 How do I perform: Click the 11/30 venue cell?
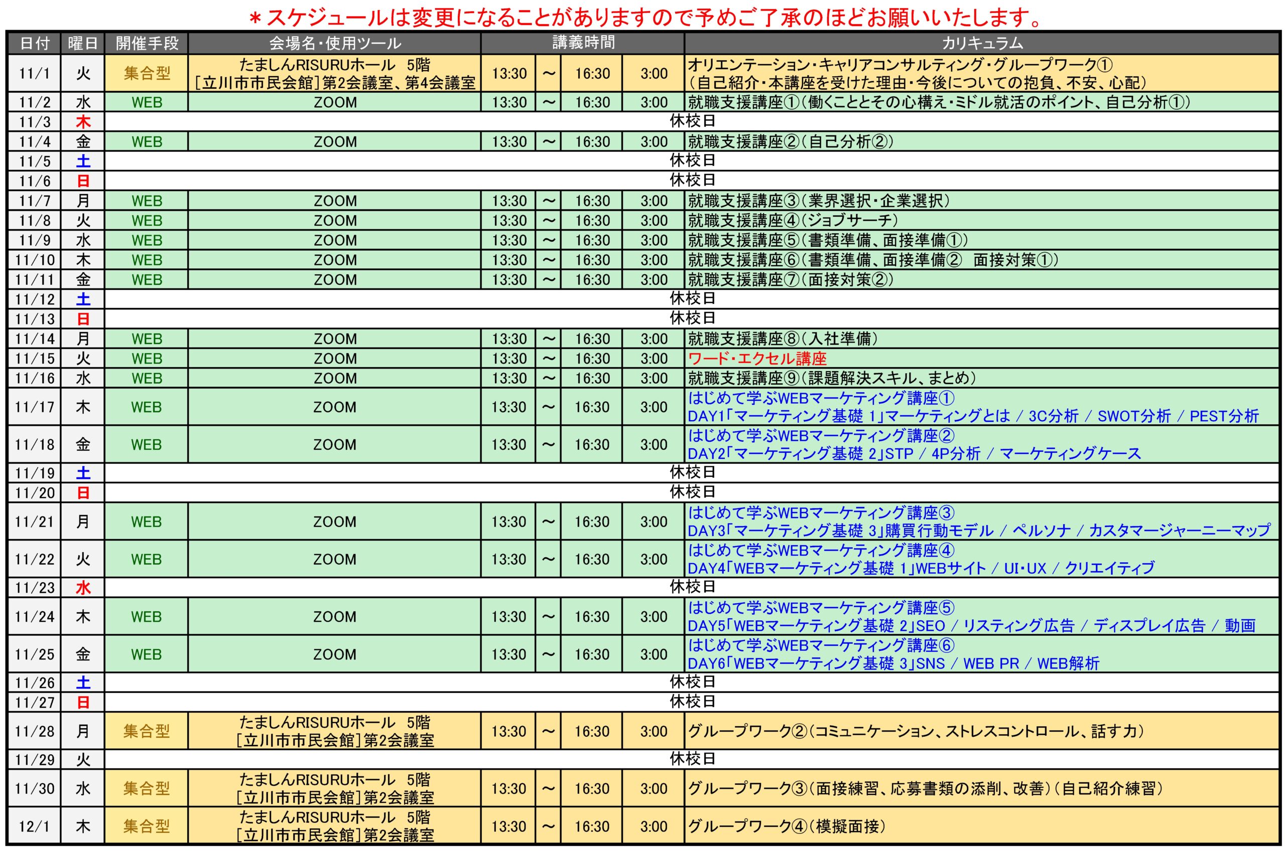tap(335, 788)
